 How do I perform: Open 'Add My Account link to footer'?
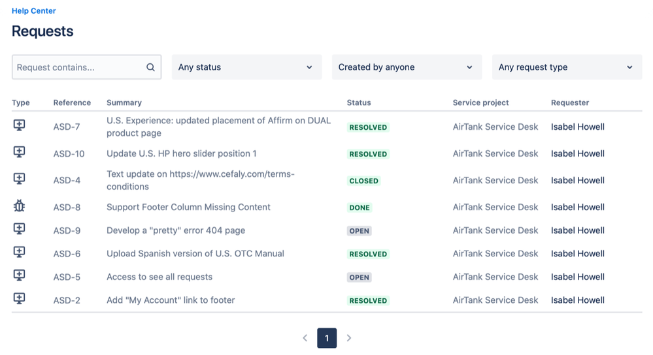171,300
